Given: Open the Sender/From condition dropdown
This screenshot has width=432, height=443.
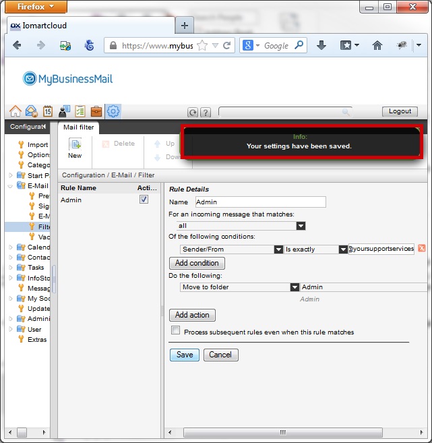Looking at the screenshot, I should tap(278, 249).
